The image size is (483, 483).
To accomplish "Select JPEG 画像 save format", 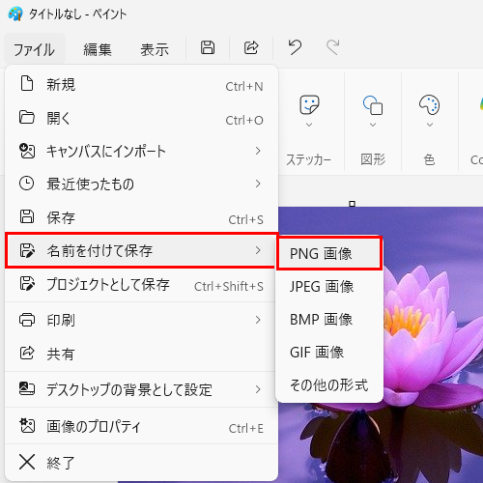I will click(x=329, y=286).
